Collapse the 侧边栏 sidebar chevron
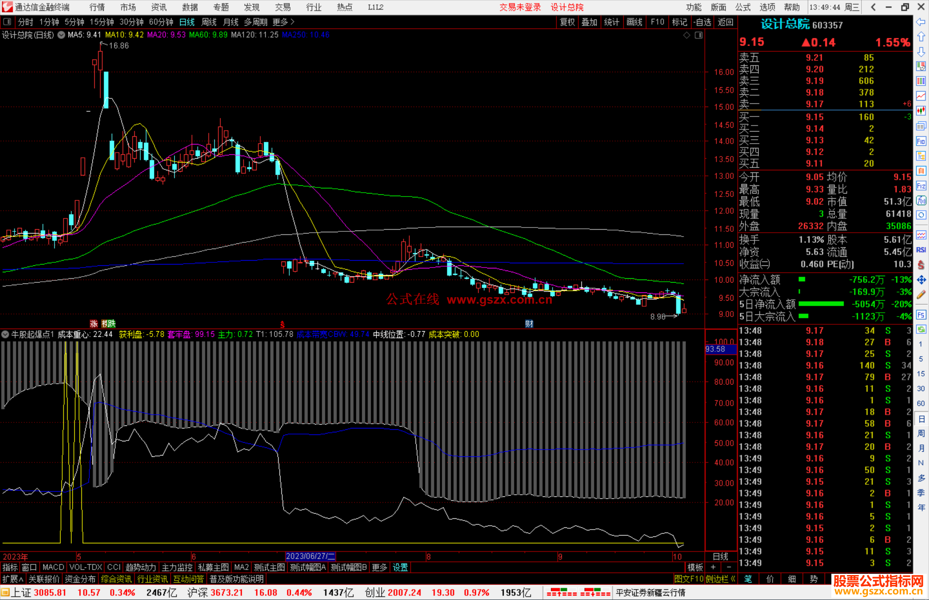Screen dimensions: 929x600 [x=732, y=579]
